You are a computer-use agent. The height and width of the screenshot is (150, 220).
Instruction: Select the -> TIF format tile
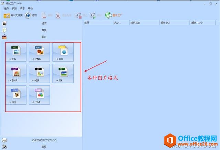click(63, 74)
